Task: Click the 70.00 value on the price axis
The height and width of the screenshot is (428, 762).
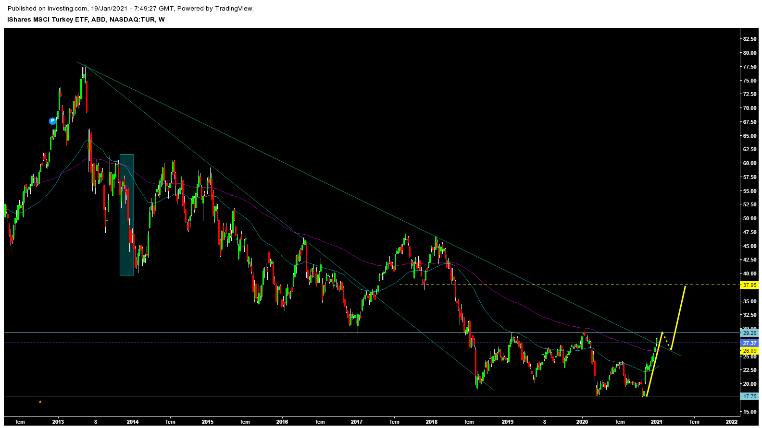Action: pos(750,108)
